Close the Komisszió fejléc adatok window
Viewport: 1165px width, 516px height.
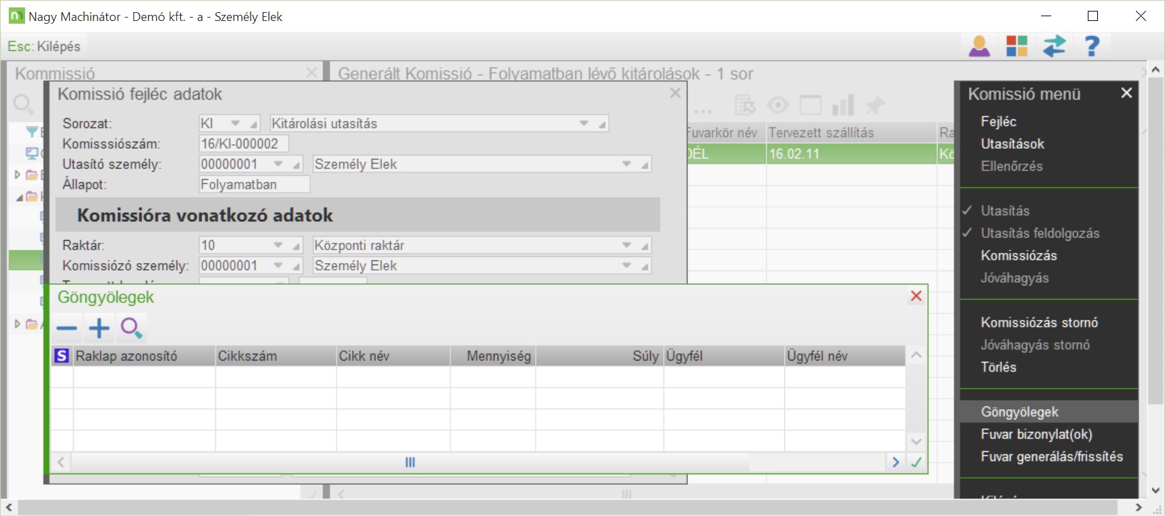(x=675, y=93)
